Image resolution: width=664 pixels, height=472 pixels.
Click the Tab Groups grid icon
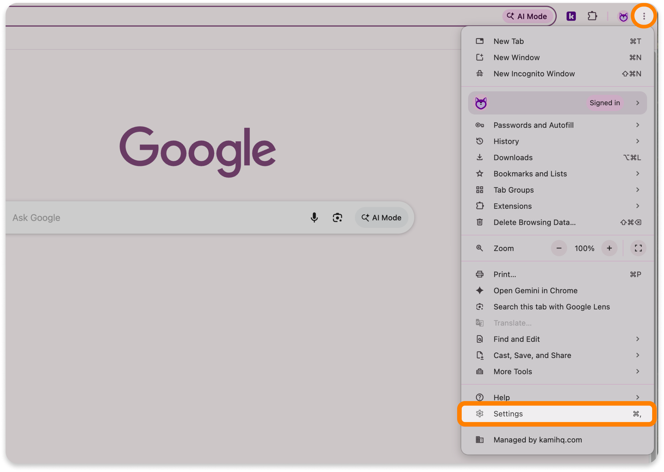coord(480,190)
